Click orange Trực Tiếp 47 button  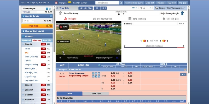coord(37,26)
